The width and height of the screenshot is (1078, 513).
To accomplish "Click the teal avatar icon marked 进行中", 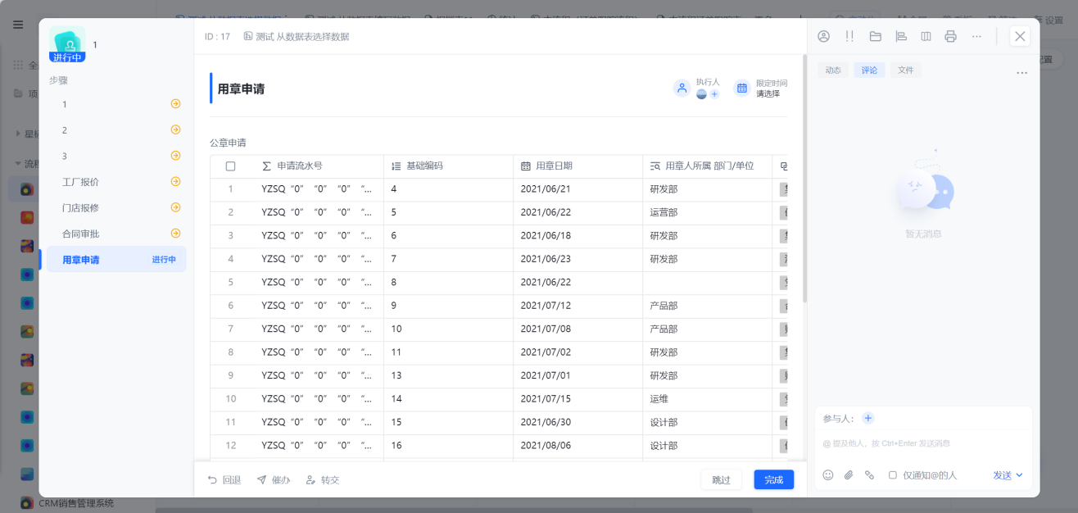I will pos(67,44).
